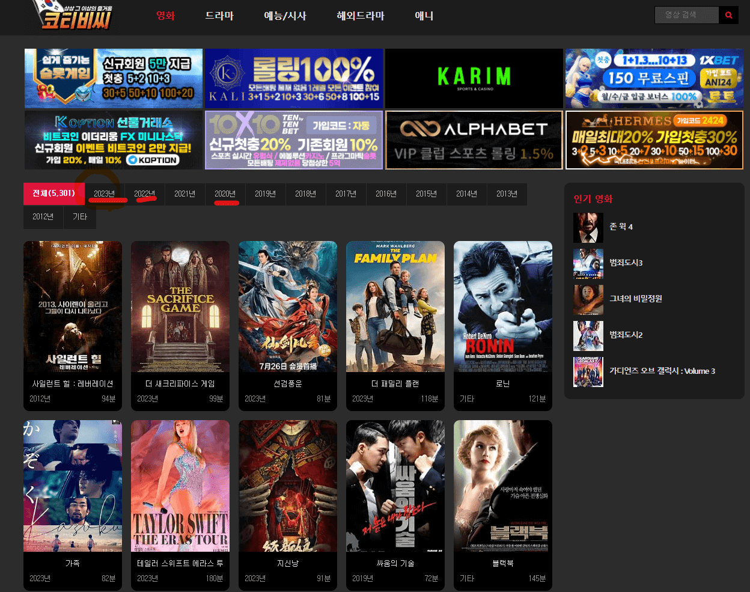This screenshot has width=750, height=592.
Task: Click the 그녀의 비밀정원 small thumbnail
Action: tap(588, 300)
